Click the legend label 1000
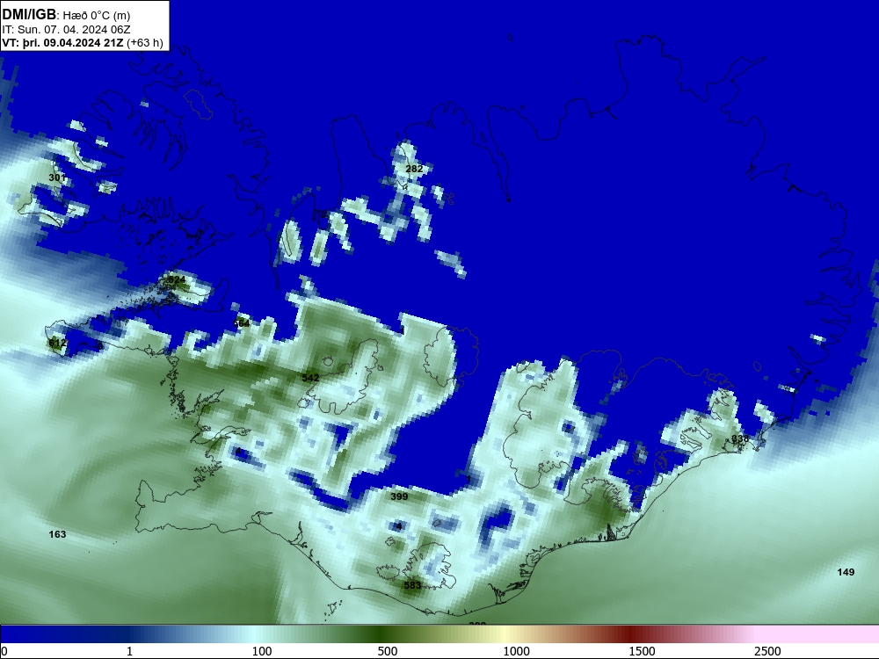This screenshot has width=879, height=659. (x=516, y=651)
